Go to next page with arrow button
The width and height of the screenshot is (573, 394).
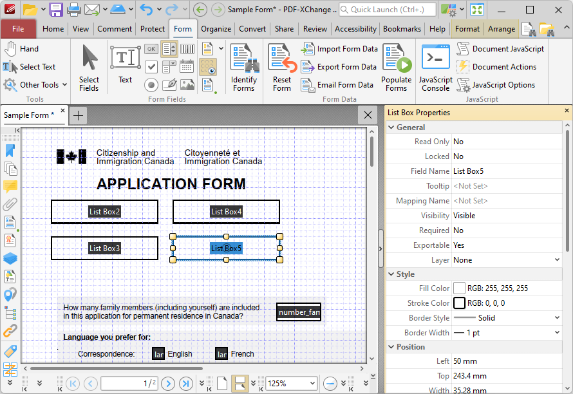(168, 384)
